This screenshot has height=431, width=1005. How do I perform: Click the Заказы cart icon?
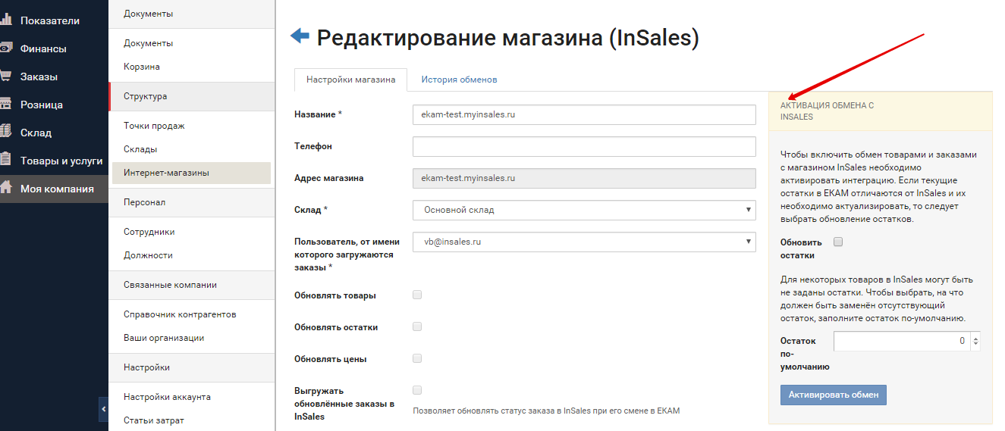click(5, 76)
